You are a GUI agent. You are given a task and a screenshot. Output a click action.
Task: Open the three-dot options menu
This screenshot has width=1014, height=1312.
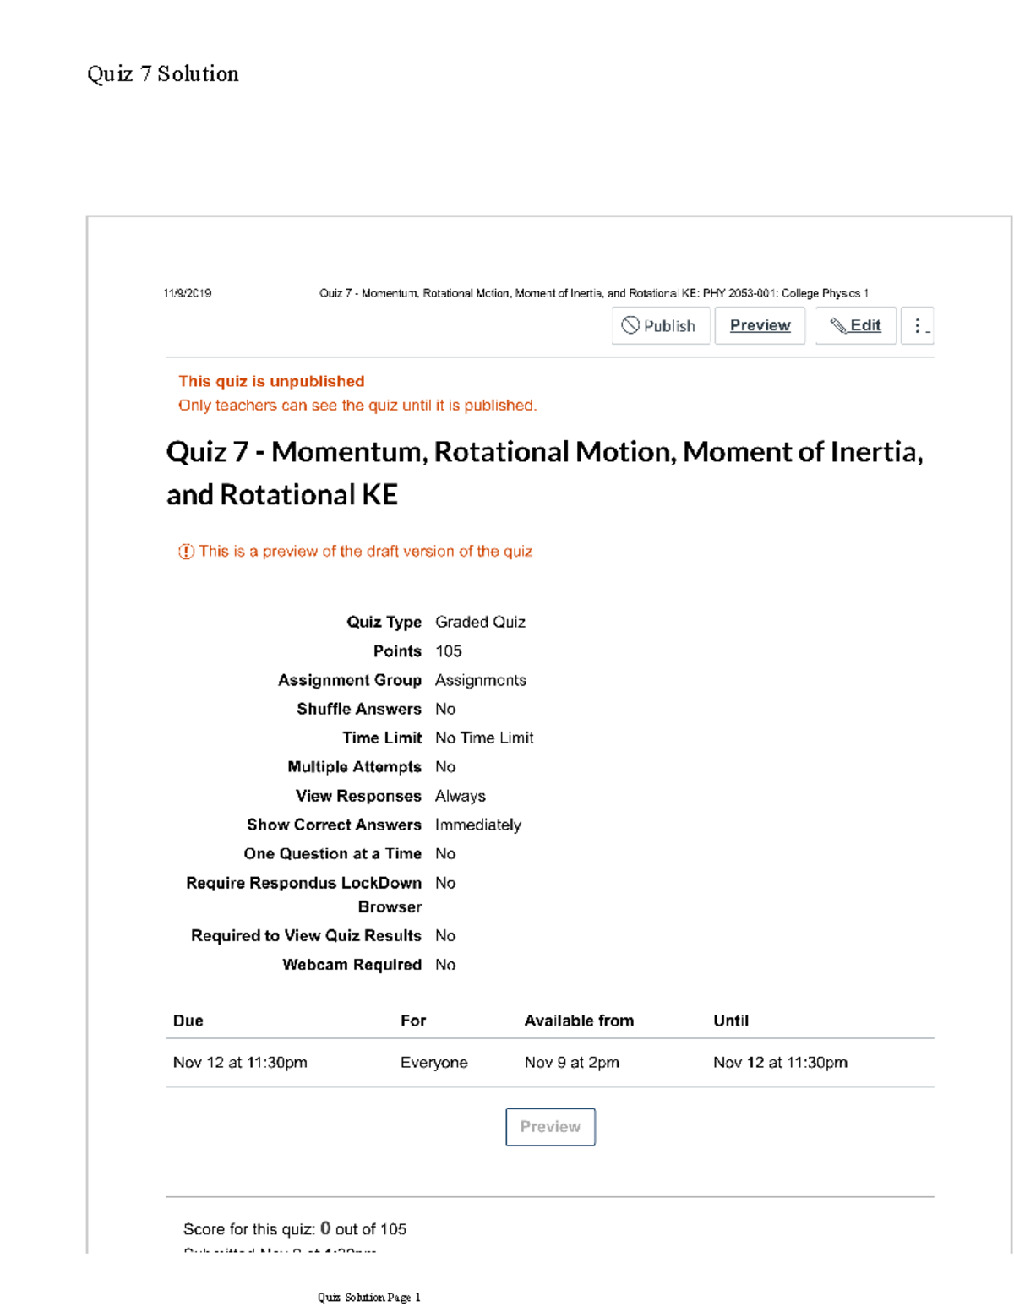(x=918, y=325)
